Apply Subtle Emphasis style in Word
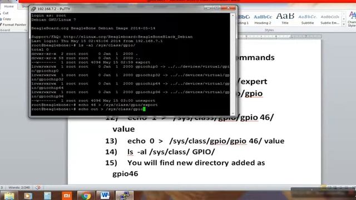 (x=330, y=19)
